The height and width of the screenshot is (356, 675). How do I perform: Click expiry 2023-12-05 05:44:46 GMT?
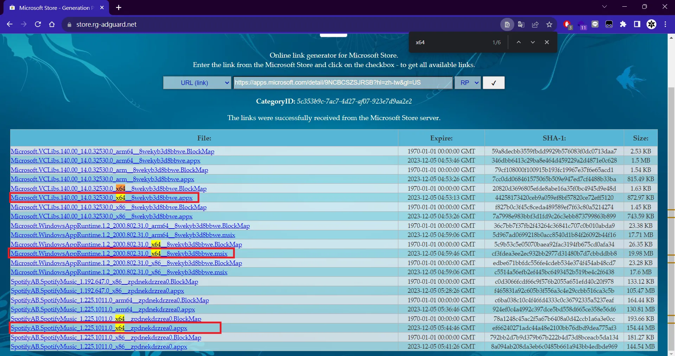[x=441, y=328]
